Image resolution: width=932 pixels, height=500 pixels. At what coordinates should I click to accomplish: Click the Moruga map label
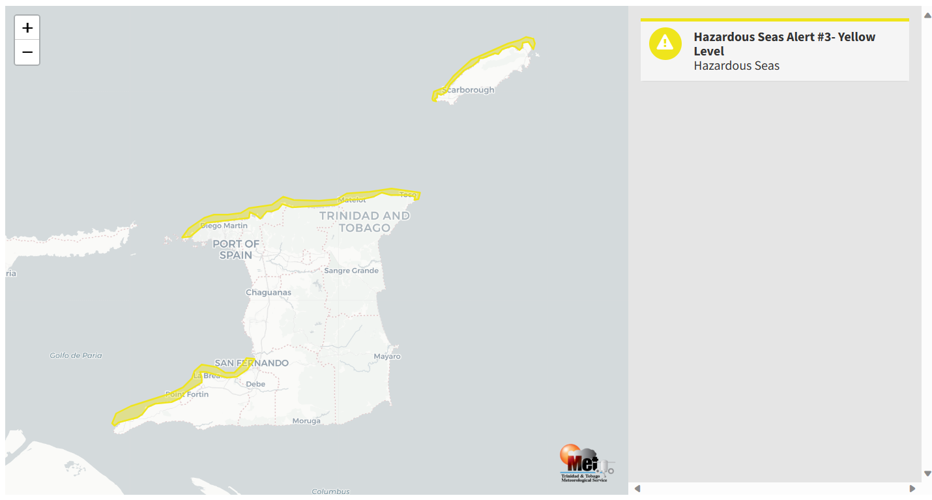pos(306,420)
